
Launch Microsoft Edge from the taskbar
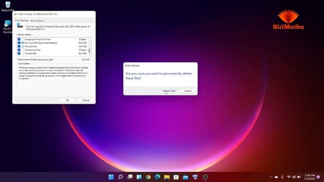[x=157, y=177]
